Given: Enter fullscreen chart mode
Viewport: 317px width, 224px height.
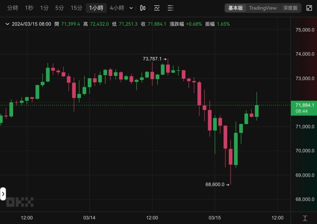Looking at the screenshot, I should coord(309,8).
